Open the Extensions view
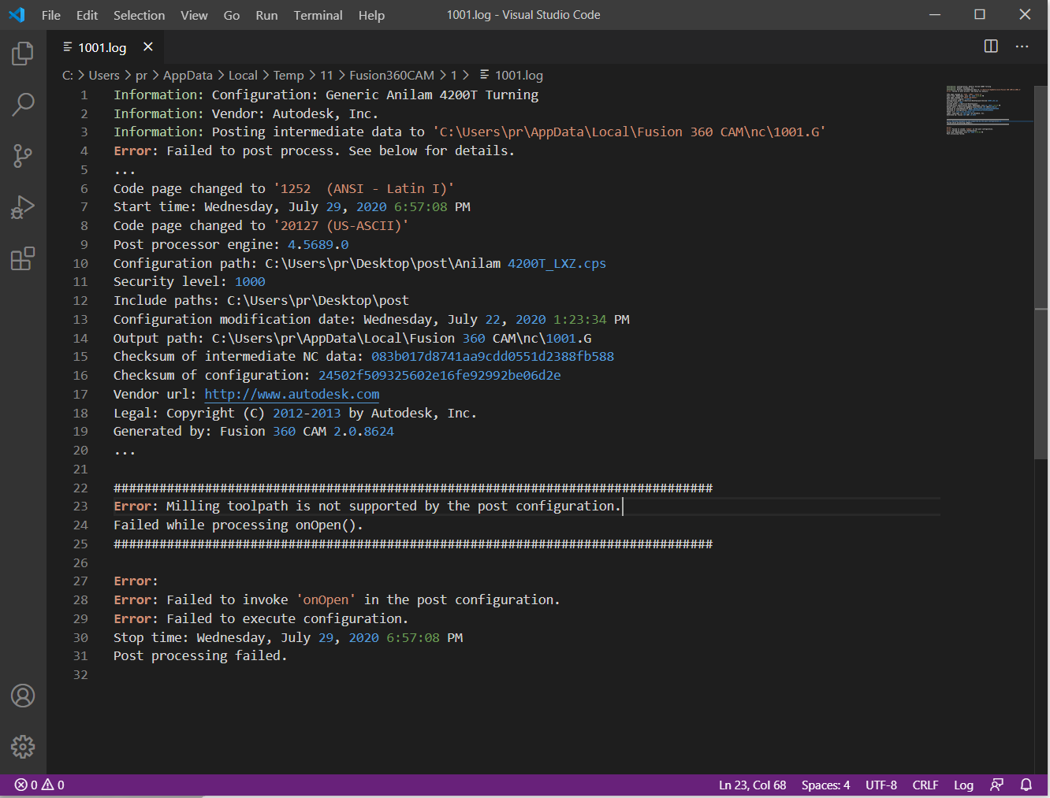 [x=23, y=258]
